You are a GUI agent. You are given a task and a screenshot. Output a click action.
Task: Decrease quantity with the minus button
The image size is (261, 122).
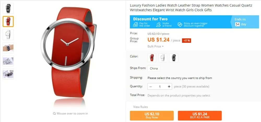[151, 87]
